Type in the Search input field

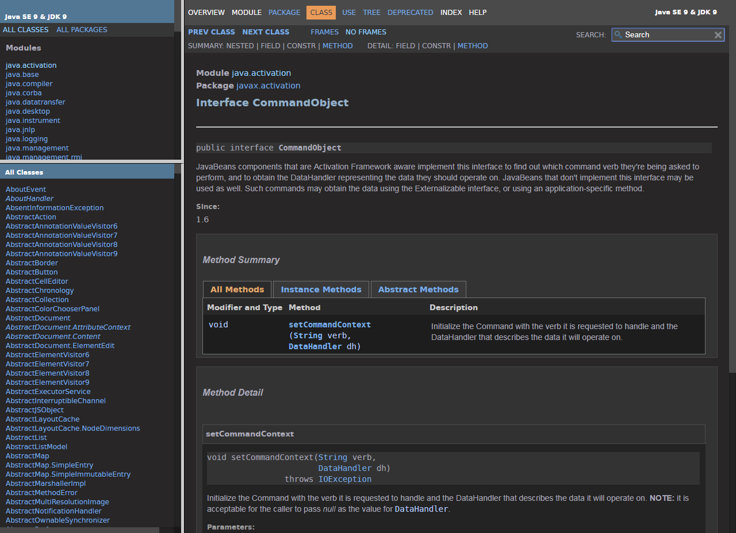point(667,35)
